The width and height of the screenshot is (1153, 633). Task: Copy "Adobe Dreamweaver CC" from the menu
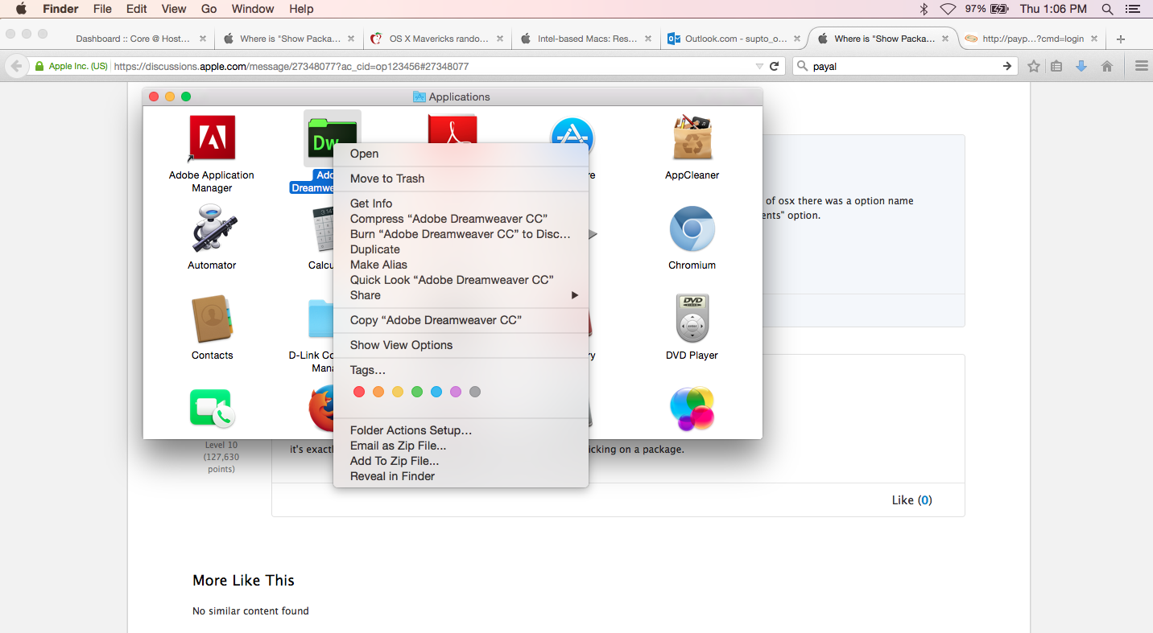[x=461, y=320]
